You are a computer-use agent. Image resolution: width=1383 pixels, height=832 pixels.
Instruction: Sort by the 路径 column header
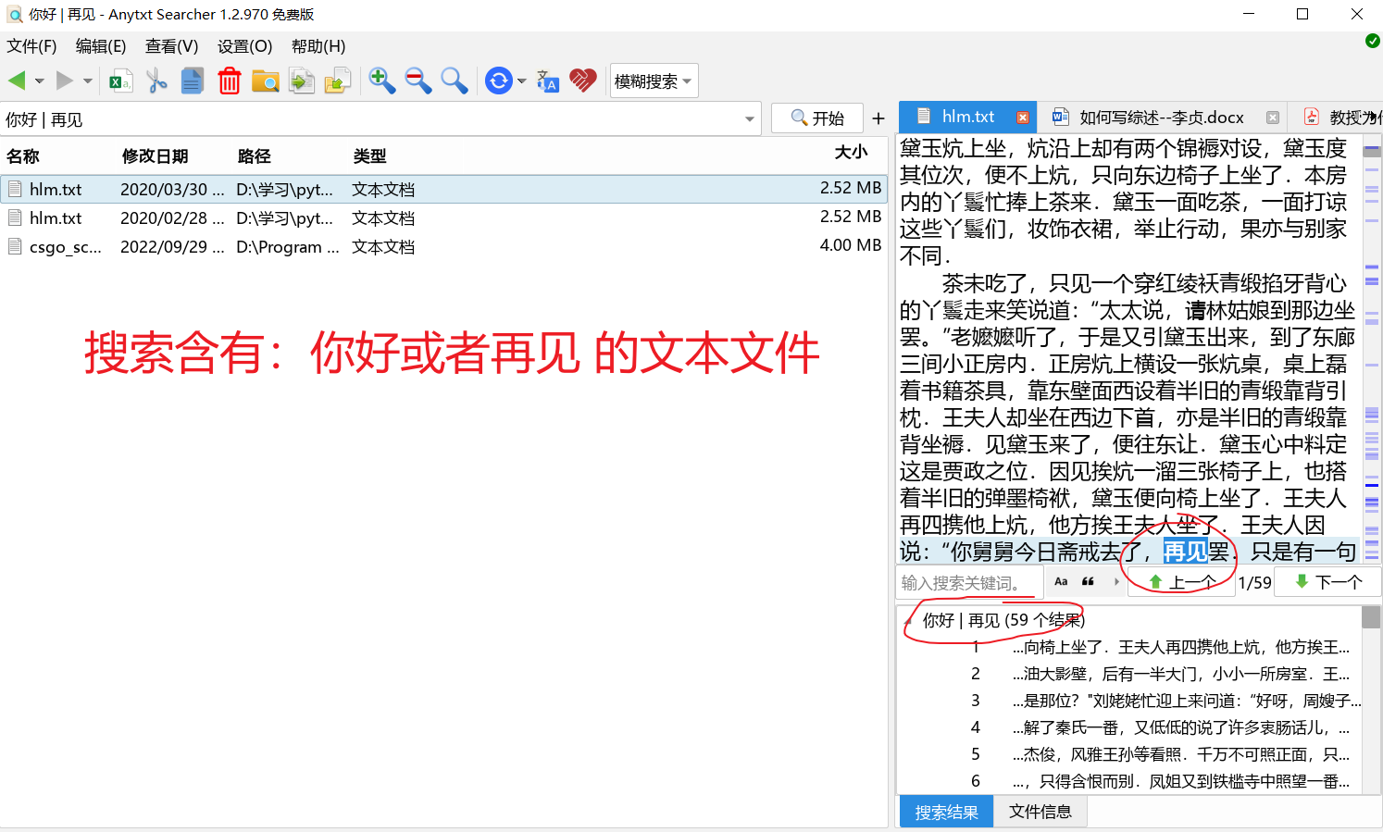click(254, 156)
